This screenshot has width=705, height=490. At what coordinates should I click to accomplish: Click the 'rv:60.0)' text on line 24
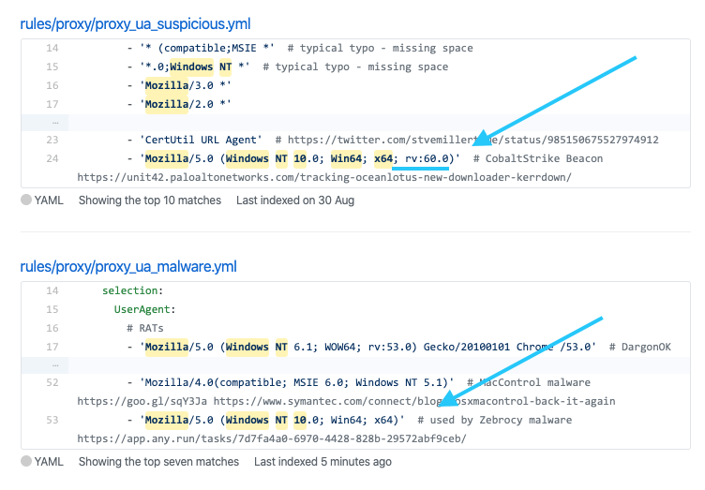(x=429, y=158)
